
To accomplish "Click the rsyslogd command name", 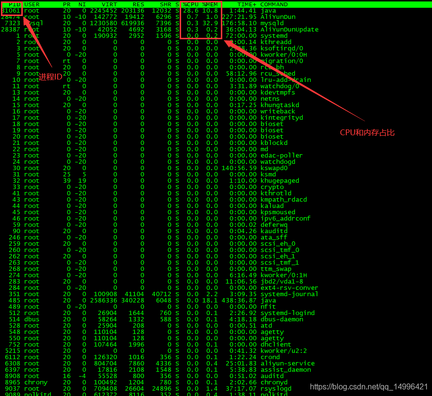I will [x=276, y=389].
